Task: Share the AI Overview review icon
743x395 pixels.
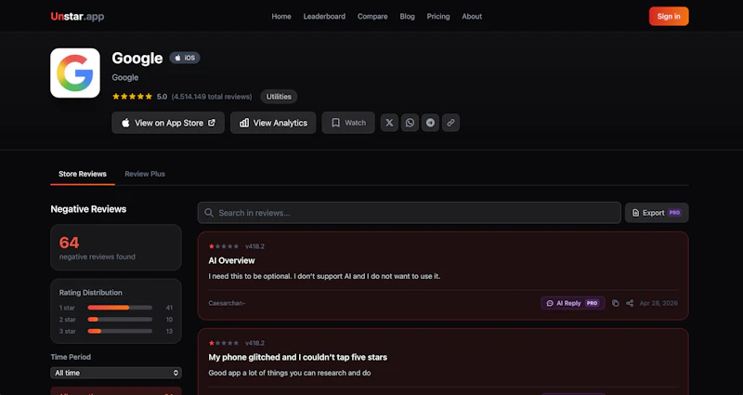Action: 630,303
